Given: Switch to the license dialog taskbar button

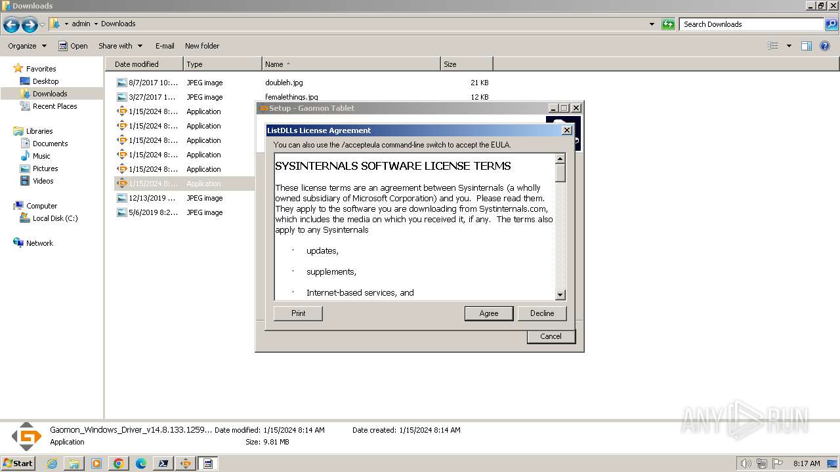Looking at the screenshot, I should pos(208,463).
